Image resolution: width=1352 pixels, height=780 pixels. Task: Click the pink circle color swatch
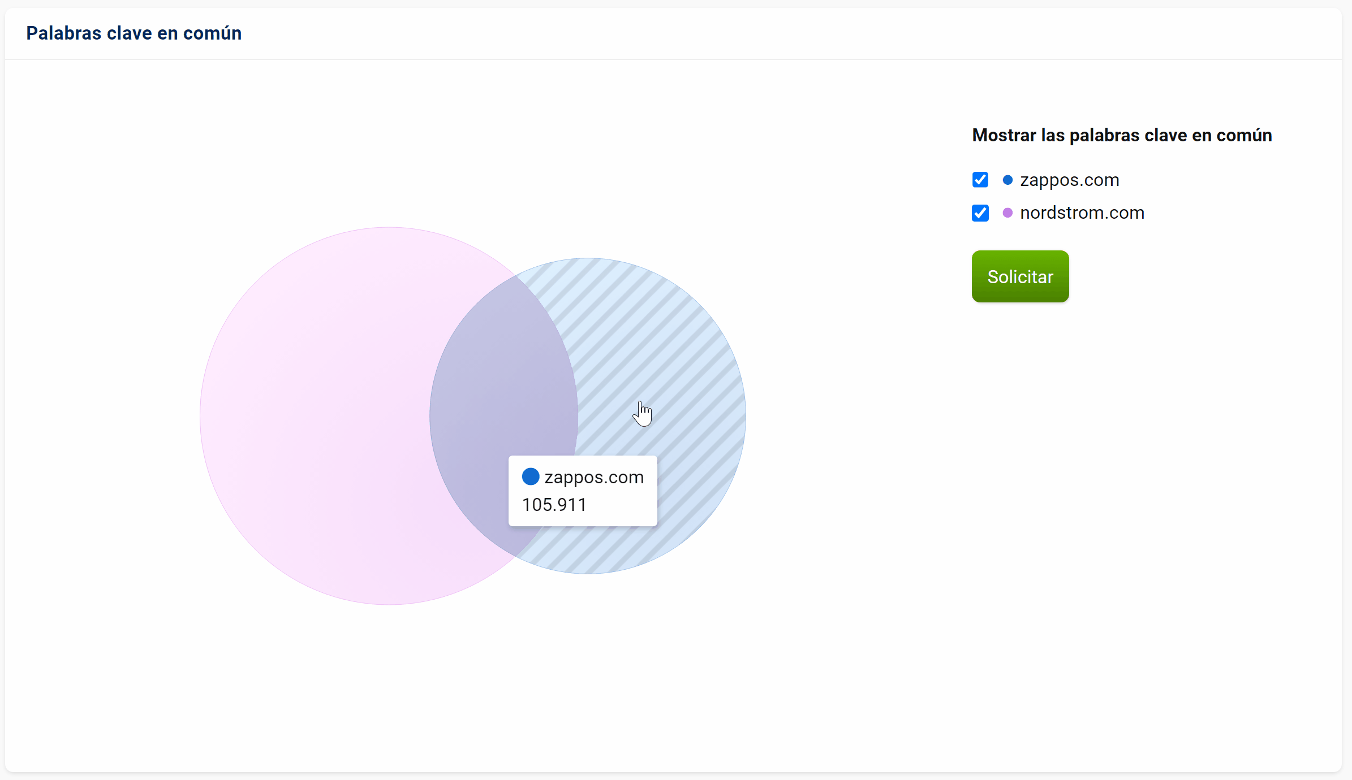(x=1009, y=213)
